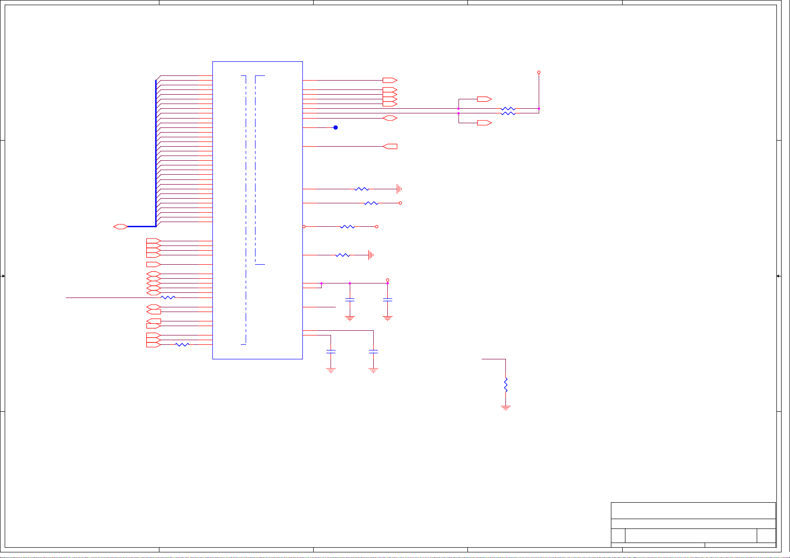Viewport: 790px width, 558px height.
Task: Click the port branching below the resistor-pair wires
Action: pos(484,123)
